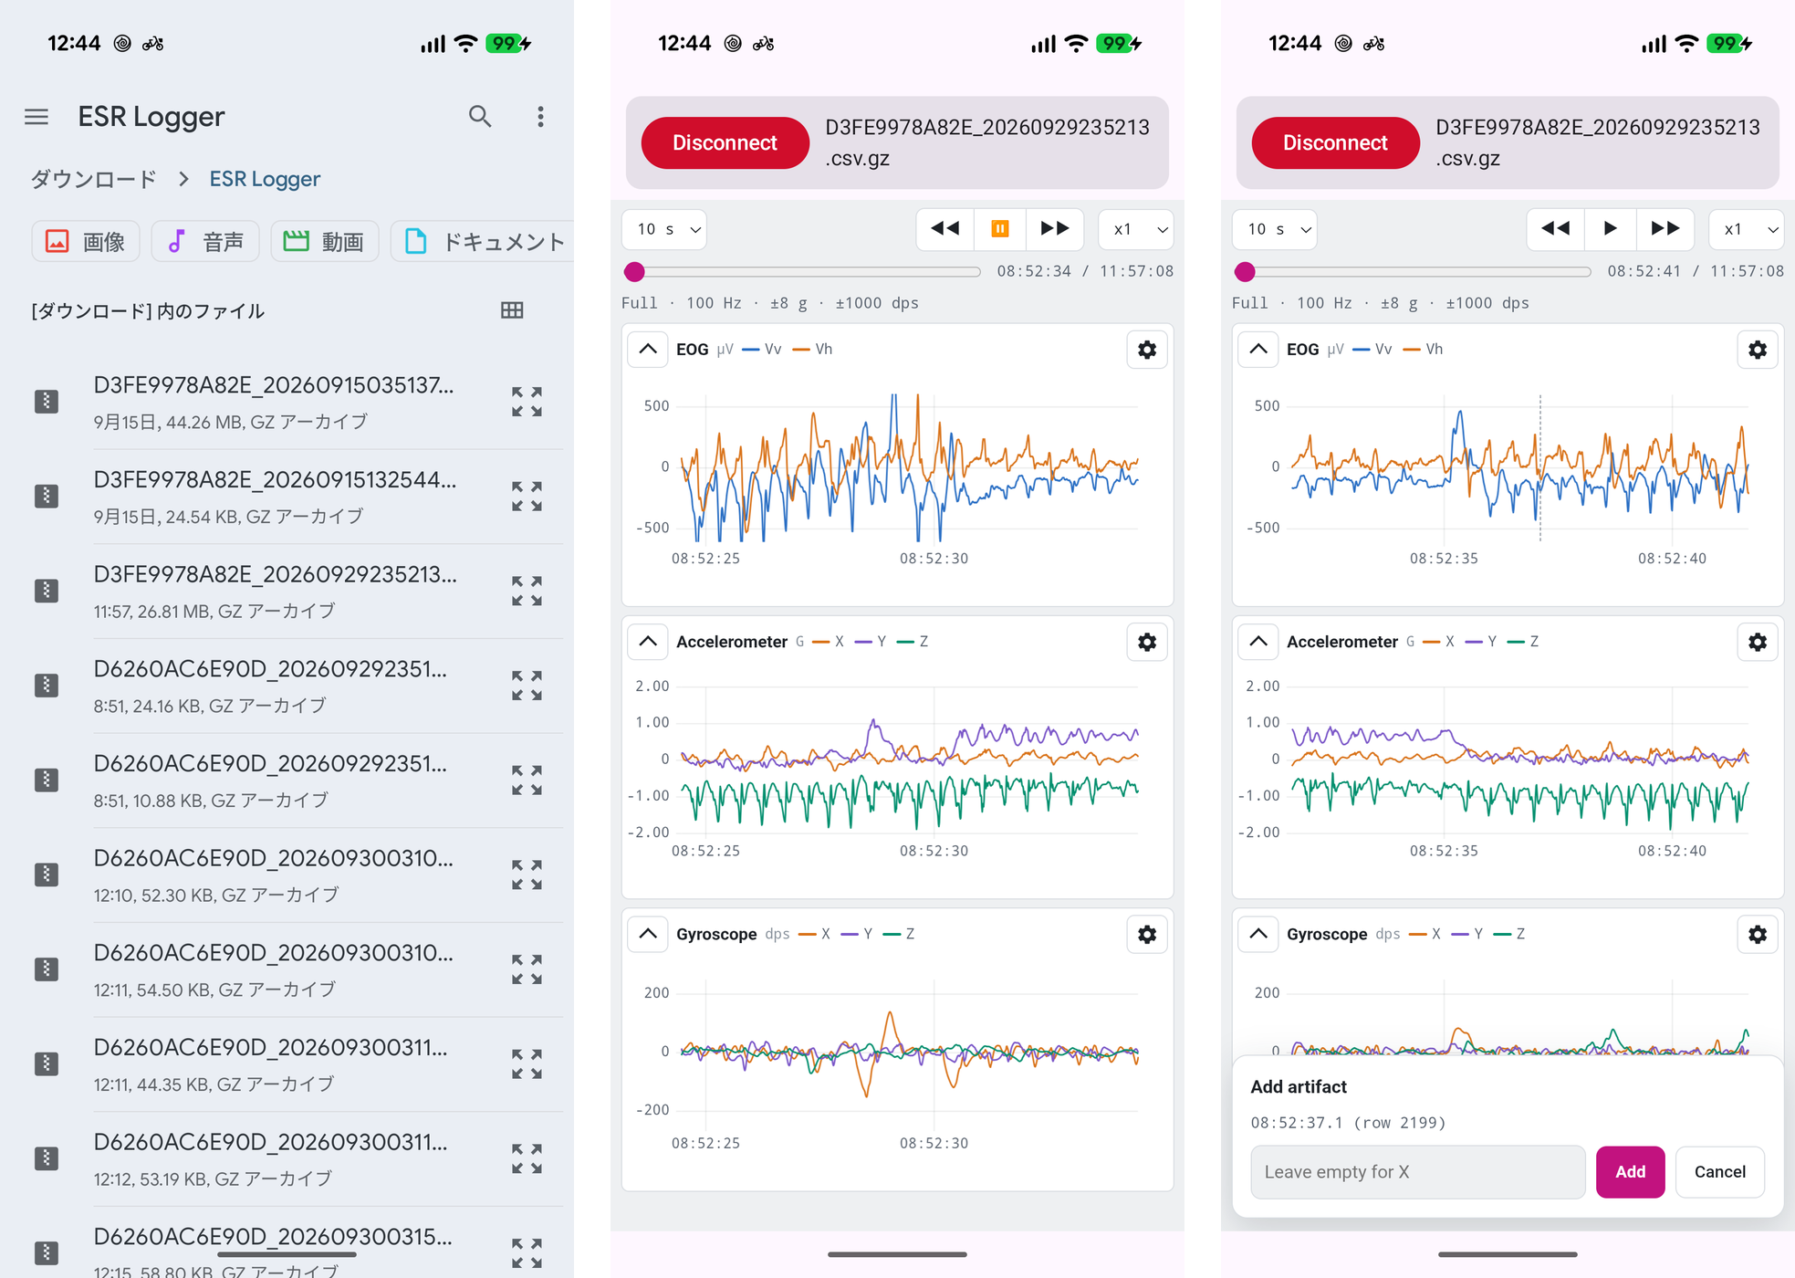The height and width of the screenshot is (1278, 1795).
Task: Click the timeline slider thumb in middle screen
Action: [634, 271]
